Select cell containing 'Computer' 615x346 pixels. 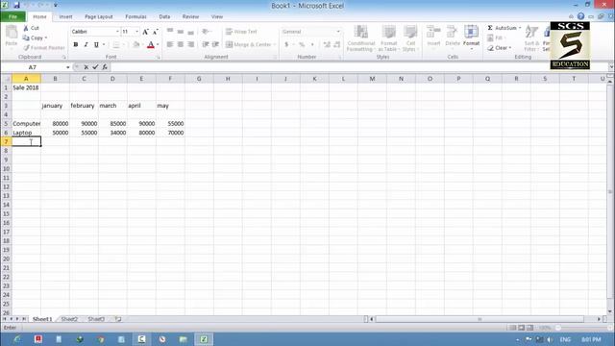coord(26,124)
